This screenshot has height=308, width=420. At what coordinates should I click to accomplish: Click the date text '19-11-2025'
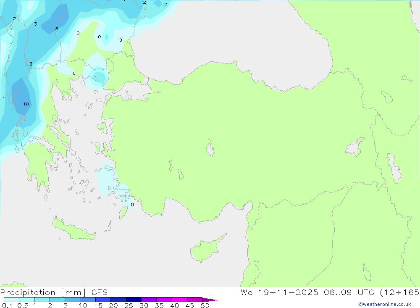pos(288,292)
